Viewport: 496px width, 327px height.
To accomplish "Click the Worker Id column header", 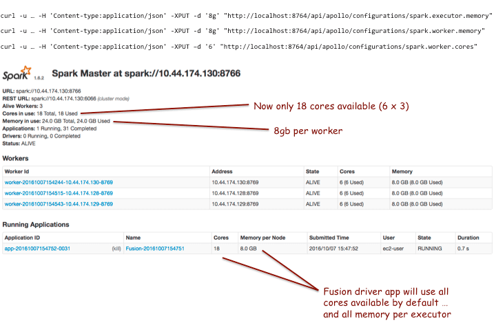I will pos(17,172).
